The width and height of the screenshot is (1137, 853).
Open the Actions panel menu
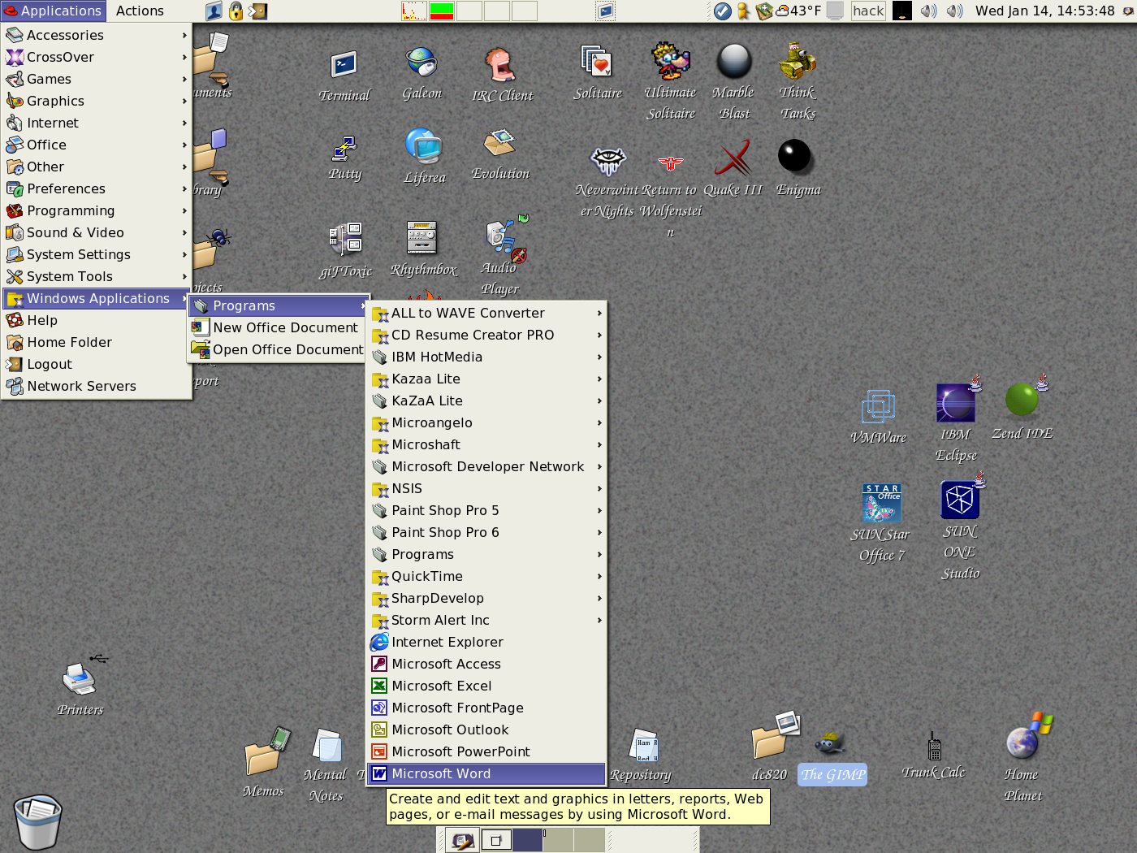coord(140,11)
